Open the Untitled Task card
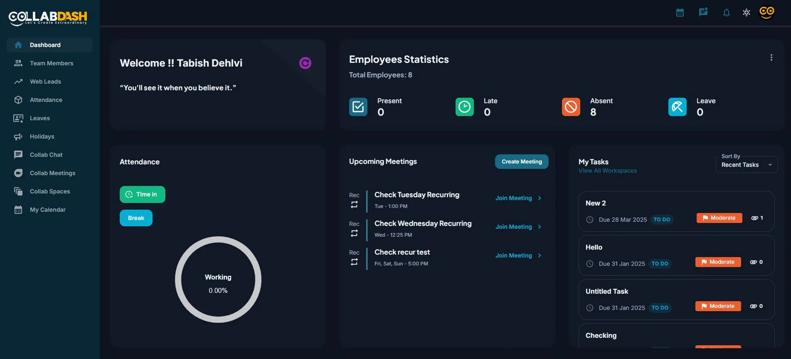The width and height of the screenshot is (791, 359). tap(676, 300)
